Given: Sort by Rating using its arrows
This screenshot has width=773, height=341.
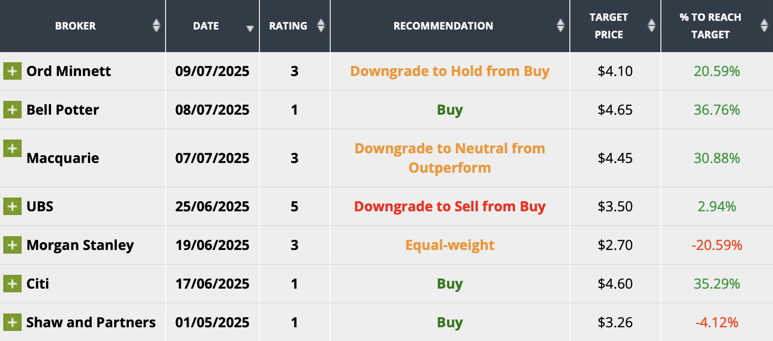Looking at the screenshot, I should tap(321, 26).
